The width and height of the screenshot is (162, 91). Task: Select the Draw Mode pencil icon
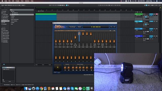coord(145,5)
